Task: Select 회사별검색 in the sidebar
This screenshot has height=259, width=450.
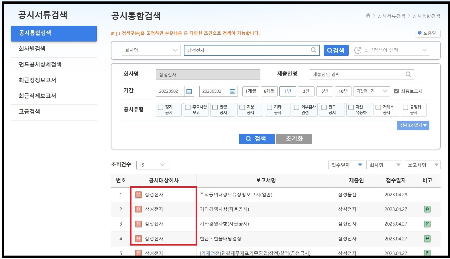Action: (x=54, y=49)
